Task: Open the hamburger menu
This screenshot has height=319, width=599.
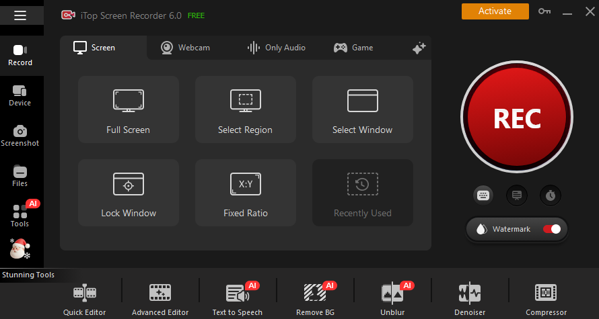Action: (20, 15)
